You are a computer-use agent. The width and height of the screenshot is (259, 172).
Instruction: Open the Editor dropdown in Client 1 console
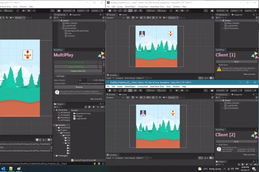[140, 78]
